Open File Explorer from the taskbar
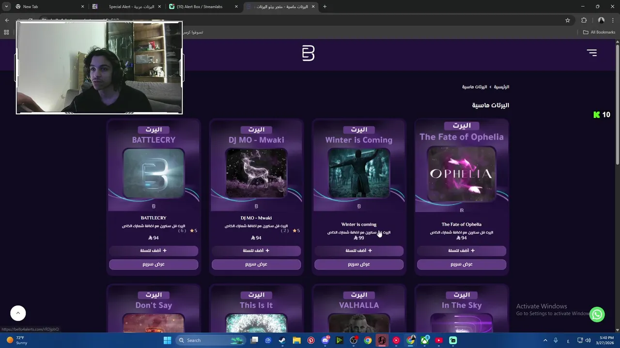This screenshot has width=620, height=348. click(296, 340)
